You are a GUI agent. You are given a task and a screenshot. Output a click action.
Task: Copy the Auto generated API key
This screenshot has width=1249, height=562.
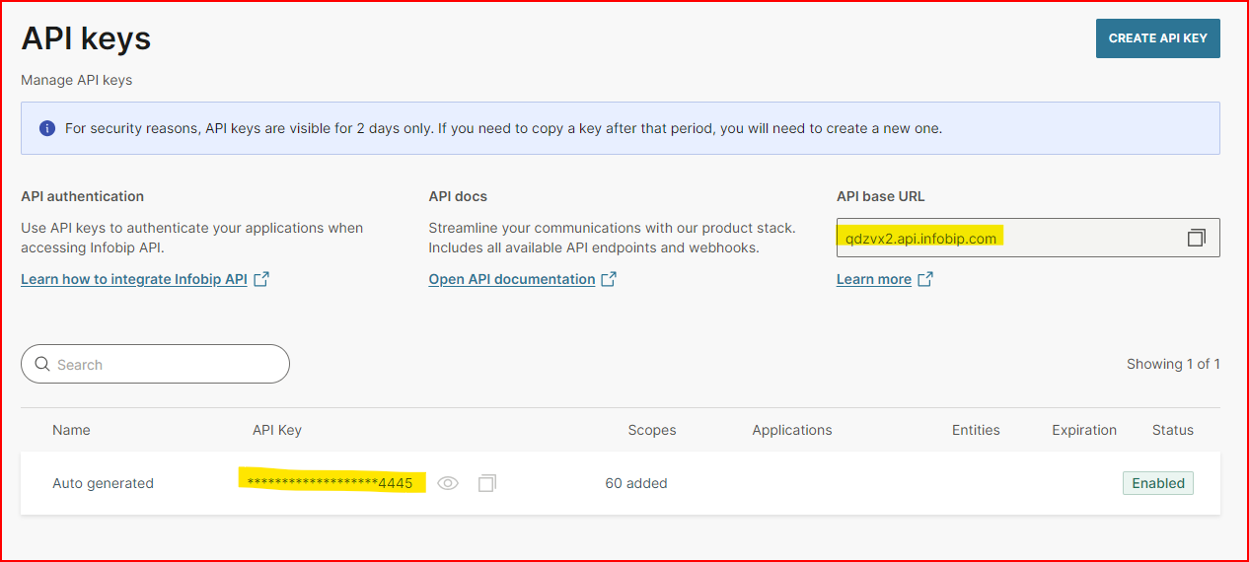(x=486, y=483)
